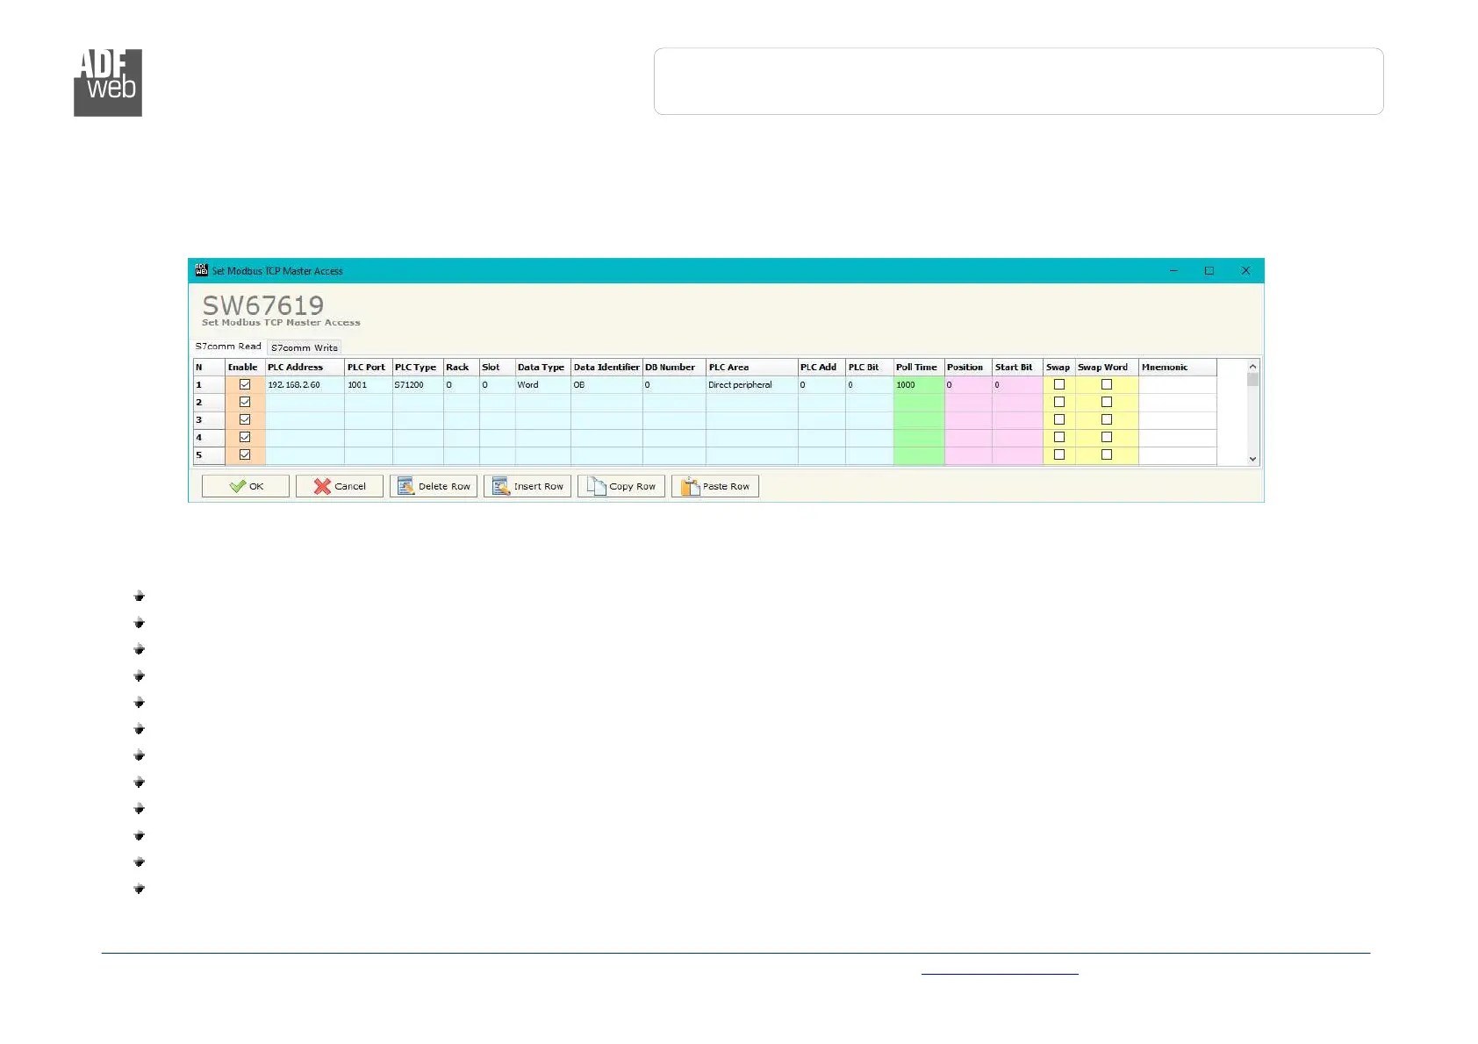Click the Position value in row 1
Image resolution: width=1478 pixels, height=1044 pixels.
click(x=969, y=385)
